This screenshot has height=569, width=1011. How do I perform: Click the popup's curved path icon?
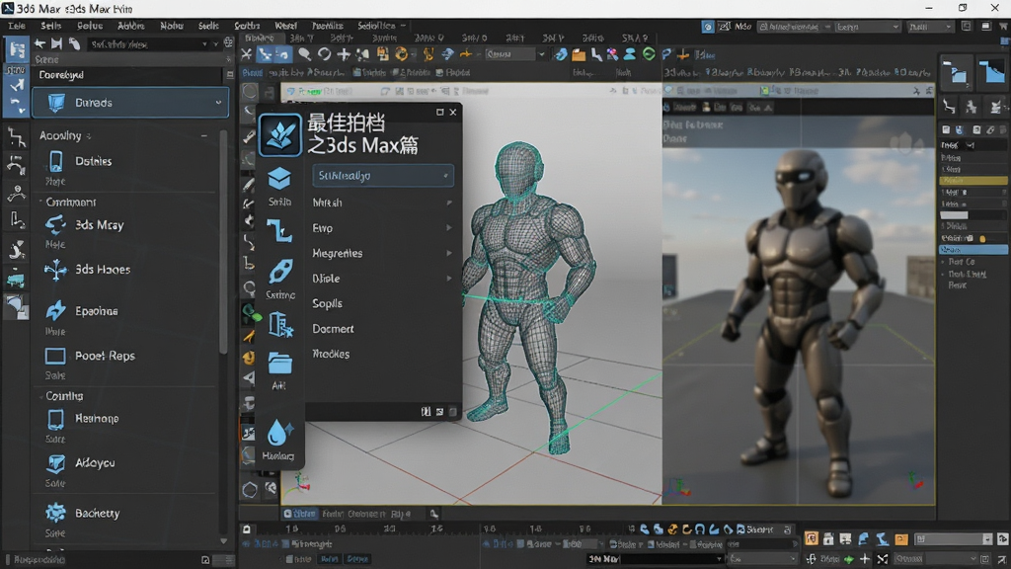click(x=279, y=230)
